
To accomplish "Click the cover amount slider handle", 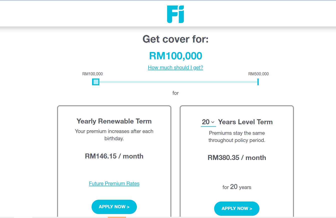I will [96, 82].
